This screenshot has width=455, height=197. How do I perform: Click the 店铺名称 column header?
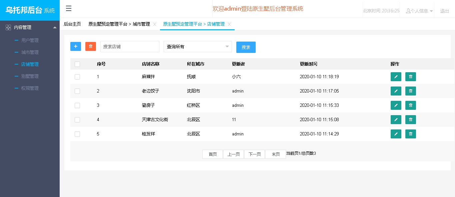click(x=151, y=64)
